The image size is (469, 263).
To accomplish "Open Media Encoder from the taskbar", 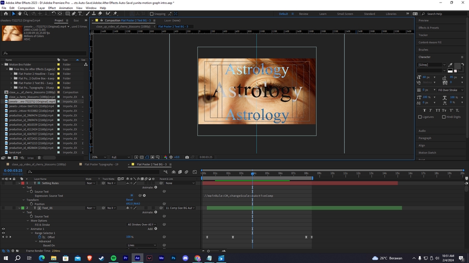I will point(161,258).
